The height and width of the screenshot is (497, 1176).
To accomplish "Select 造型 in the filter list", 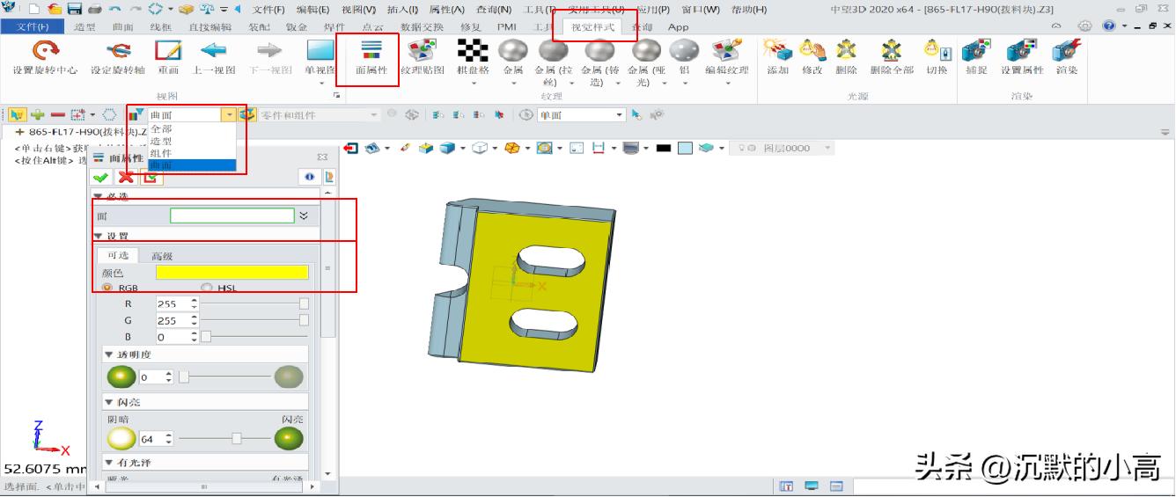I will coord(161,141).
